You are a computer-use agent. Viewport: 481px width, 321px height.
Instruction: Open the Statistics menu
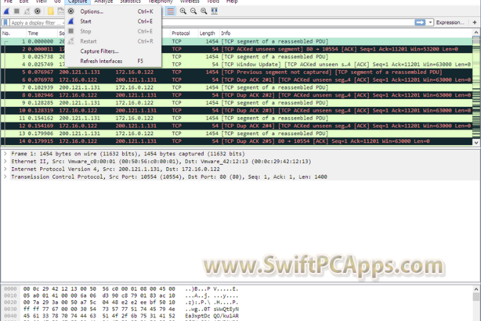click(x=130, y=1)
